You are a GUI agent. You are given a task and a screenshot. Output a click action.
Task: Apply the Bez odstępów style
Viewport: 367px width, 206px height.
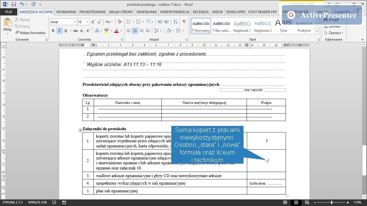click(x=221, y=26)
